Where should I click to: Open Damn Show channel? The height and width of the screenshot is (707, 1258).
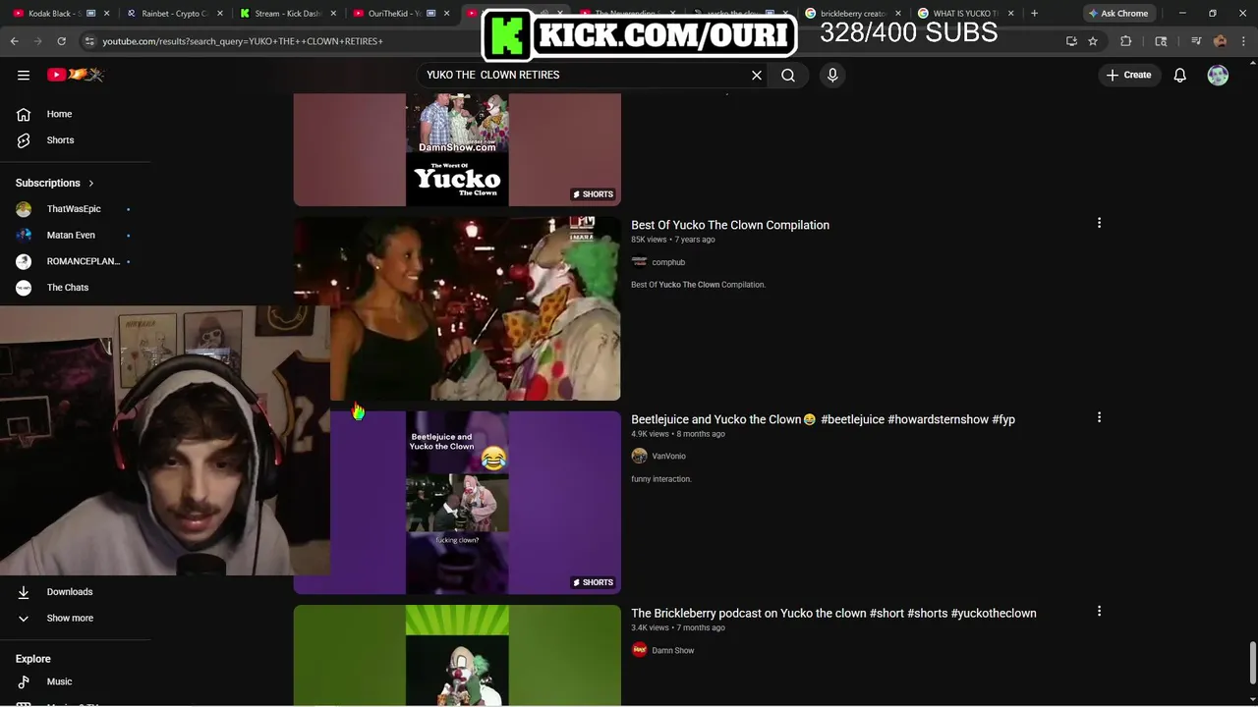click(x=673, y=650)
